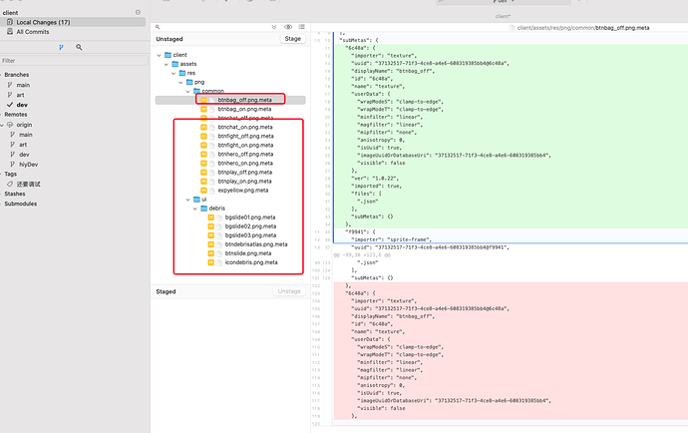This screenshot has width=688, height=433.
Task: Collapse the client folder chevron
Action: pyautogui.click(x=159, y=55)
